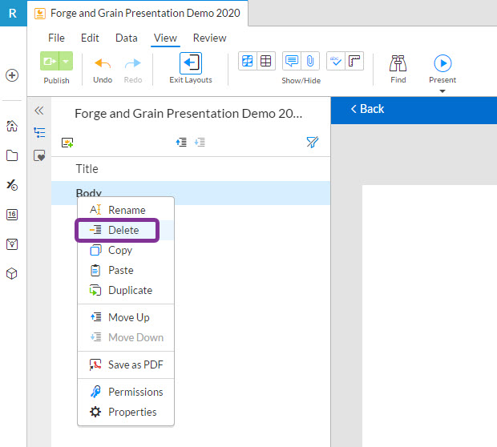497x447 pixels.
Task: Click the add layout icon in the panel toolbar
Action: pyautogui.click(x=67, y=143)
